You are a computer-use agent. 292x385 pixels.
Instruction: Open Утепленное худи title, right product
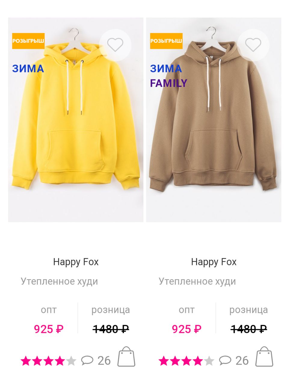197,282
